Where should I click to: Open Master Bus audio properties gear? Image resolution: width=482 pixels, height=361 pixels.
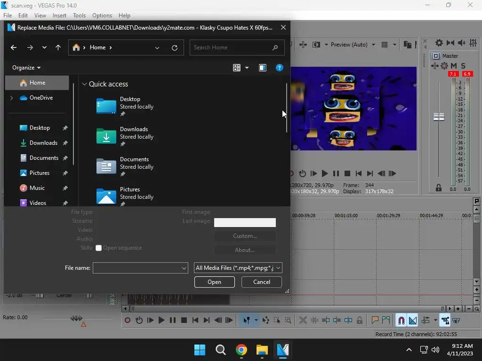[x=439, y=43]
